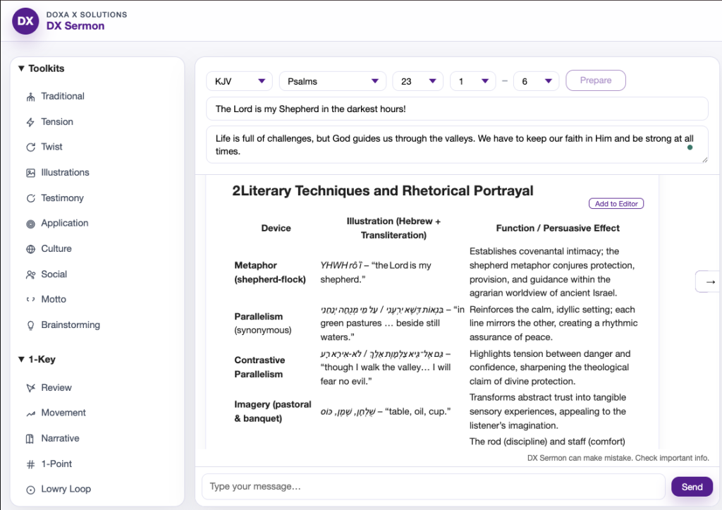Click the Application target icon
The image size is (722, 510).
pyautogui.click(x=30, y=224)
